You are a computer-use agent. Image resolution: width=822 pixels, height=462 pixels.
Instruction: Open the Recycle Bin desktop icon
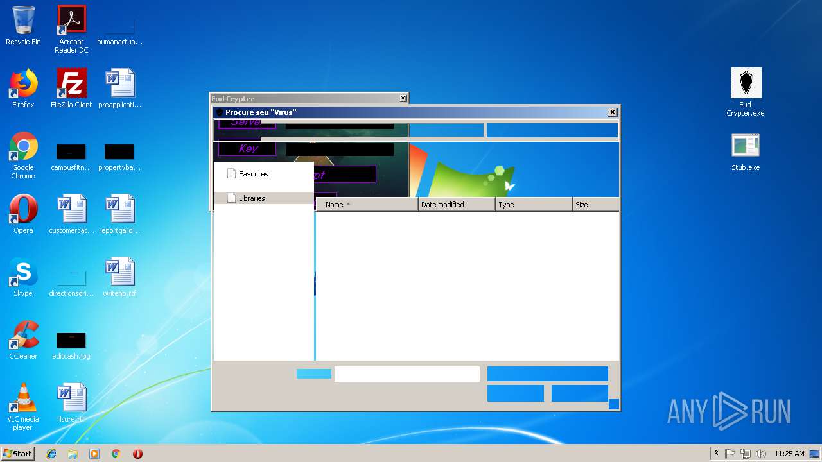click(23, 26)
